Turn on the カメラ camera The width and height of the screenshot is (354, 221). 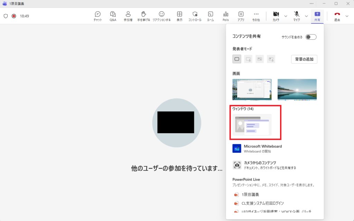pos(276,16)
